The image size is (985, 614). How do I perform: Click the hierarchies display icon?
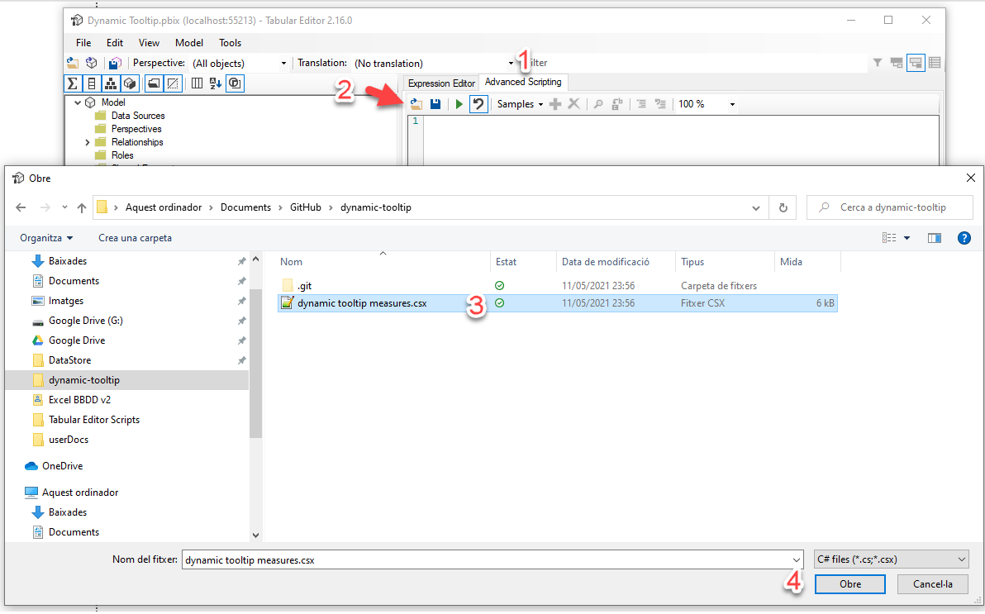pyautogui.click(x=111, y=83)
